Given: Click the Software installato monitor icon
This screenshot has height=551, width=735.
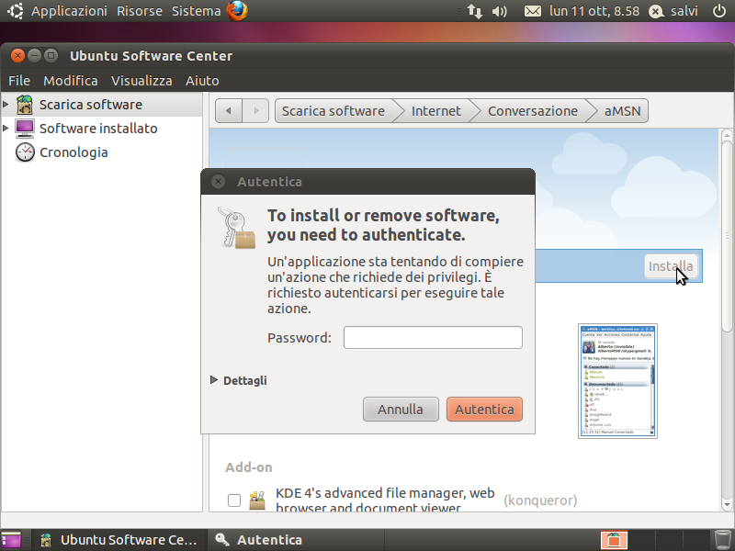Looking at the screenshot, I should coord(25,129).
